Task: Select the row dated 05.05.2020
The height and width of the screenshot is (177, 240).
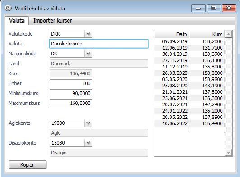Action: pyautogui.click(x=189, y=79)
